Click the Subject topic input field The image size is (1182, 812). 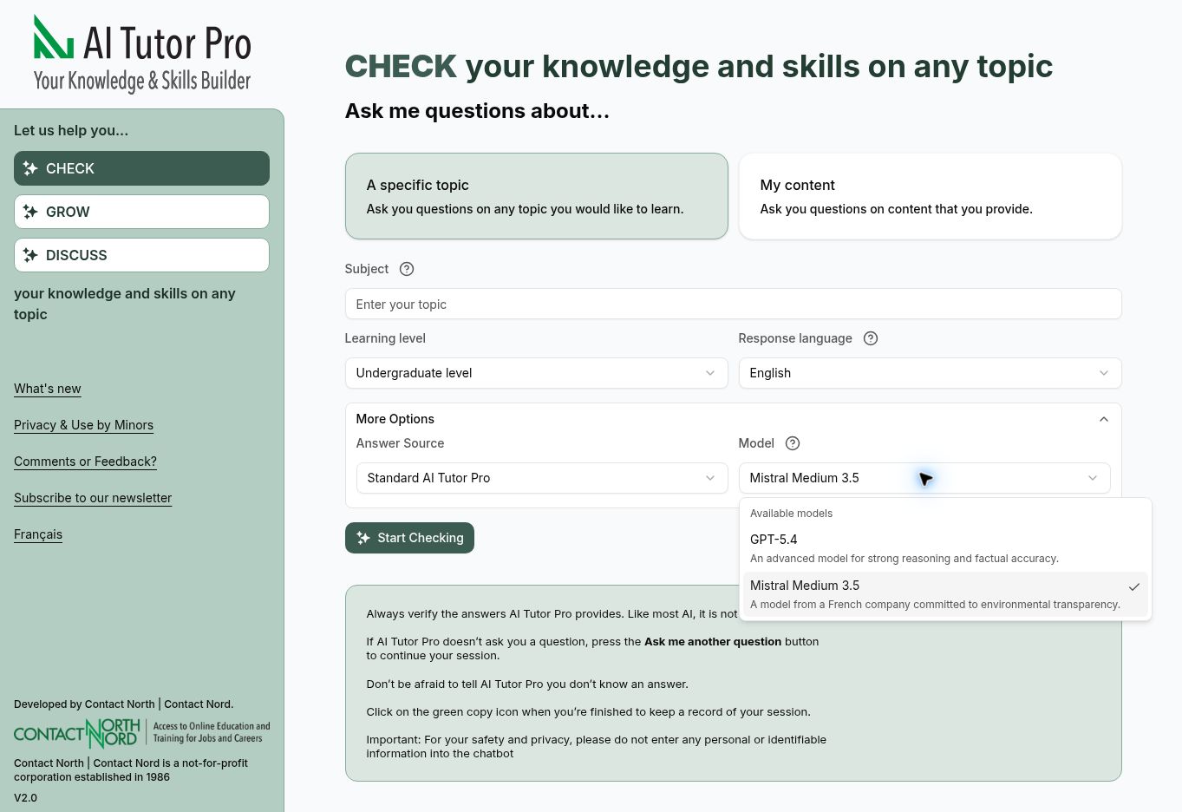pyautogui.click(x=733, y=304)
